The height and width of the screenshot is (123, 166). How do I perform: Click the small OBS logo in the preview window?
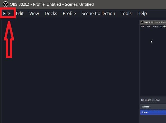[x=142, y=22]
